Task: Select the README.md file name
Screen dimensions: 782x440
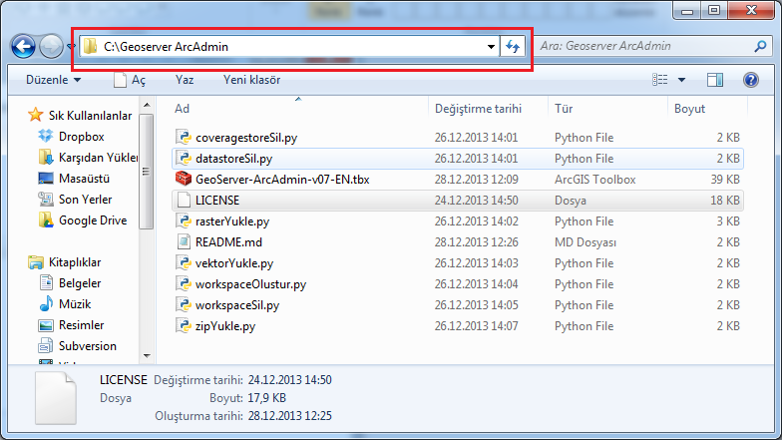Action: (x=228, y=241)
